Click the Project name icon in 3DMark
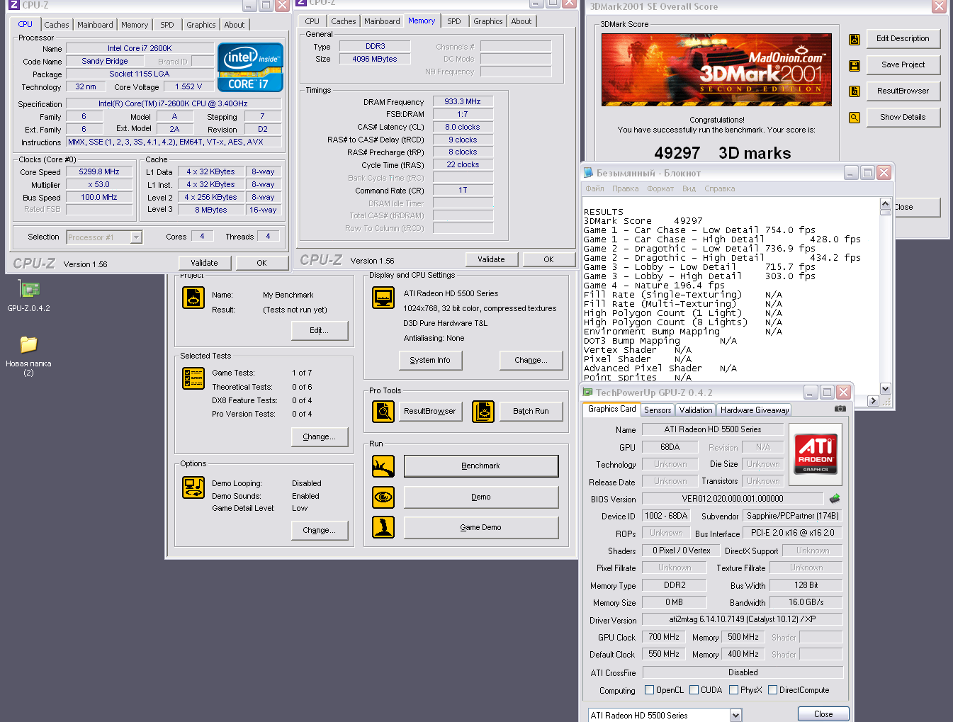 193,298
